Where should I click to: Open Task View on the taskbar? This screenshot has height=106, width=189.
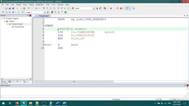(10, 103)
